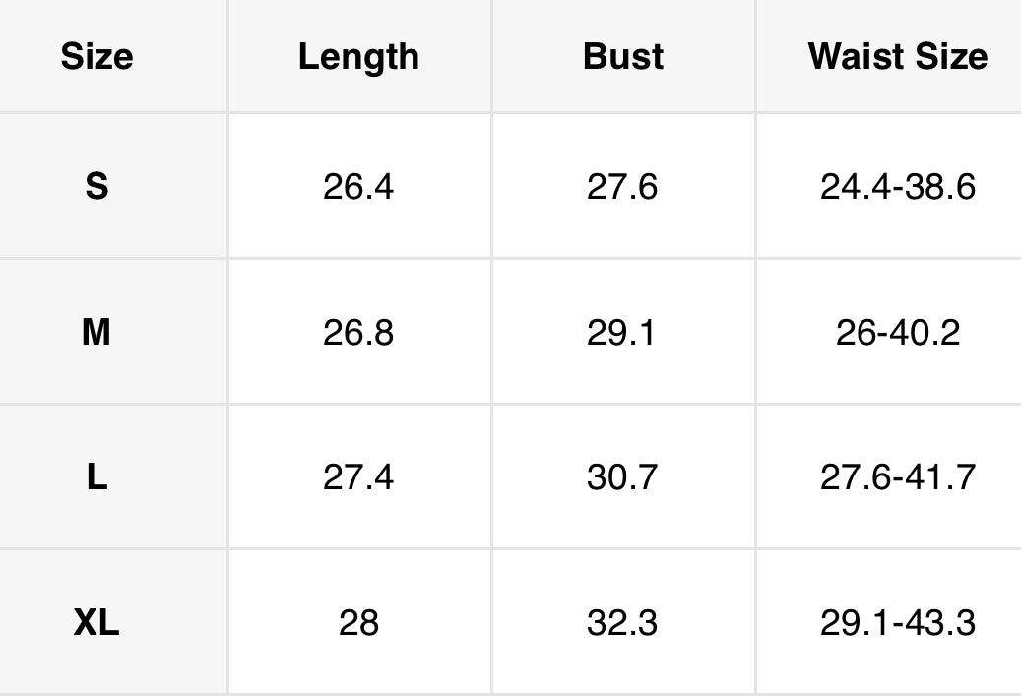Image resolution: width=1021 pixels, height=696 pixels.
Task: Select the S size row label
Action: (96, 186)
